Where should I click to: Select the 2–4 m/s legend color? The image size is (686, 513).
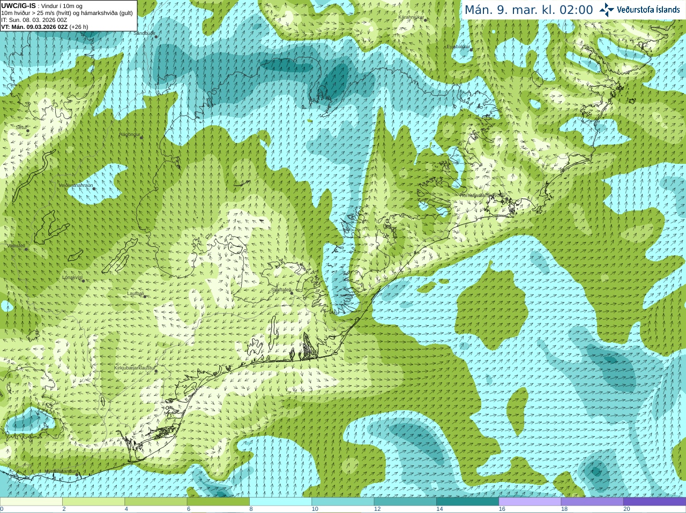pyautogui.click(x=93, y=502)
